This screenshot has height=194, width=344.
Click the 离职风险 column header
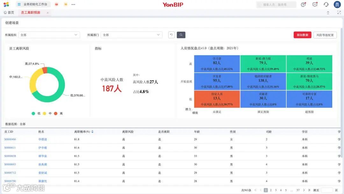(128, 132)
